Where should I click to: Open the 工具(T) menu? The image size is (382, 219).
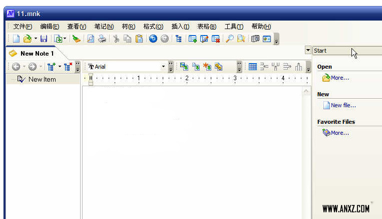pyautogui.click(x=234, y=27)
